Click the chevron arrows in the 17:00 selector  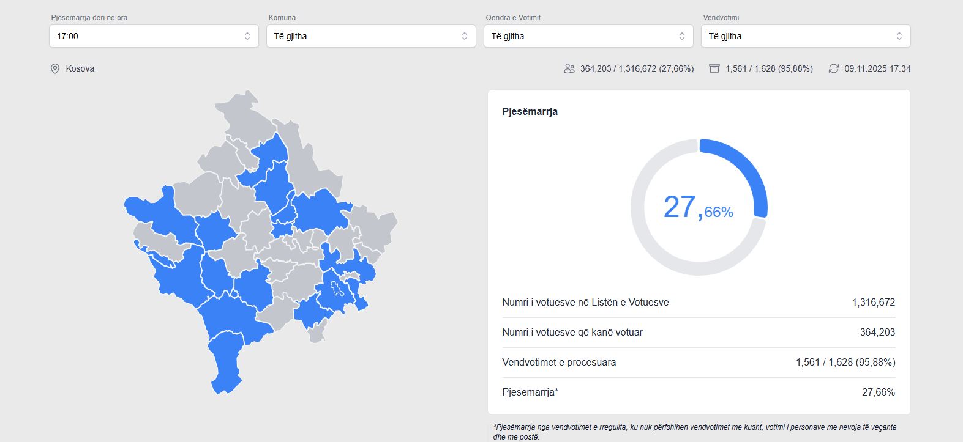247,37
